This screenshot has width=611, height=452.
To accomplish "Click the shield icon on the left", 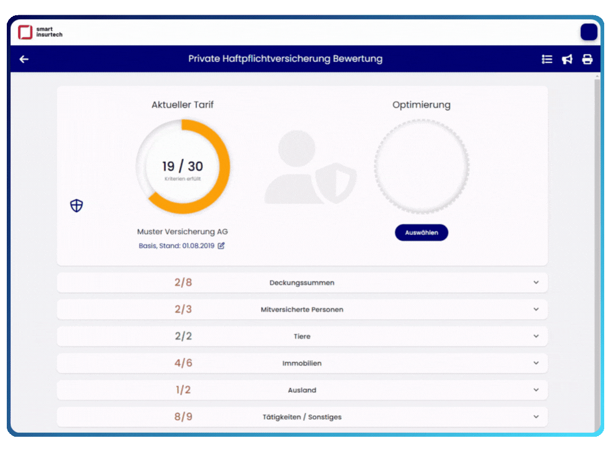I will 76,206.
